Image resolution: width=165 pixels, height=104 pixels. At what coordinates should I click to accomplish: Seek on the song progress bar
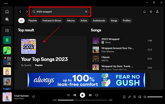click(x=82, y=100)
